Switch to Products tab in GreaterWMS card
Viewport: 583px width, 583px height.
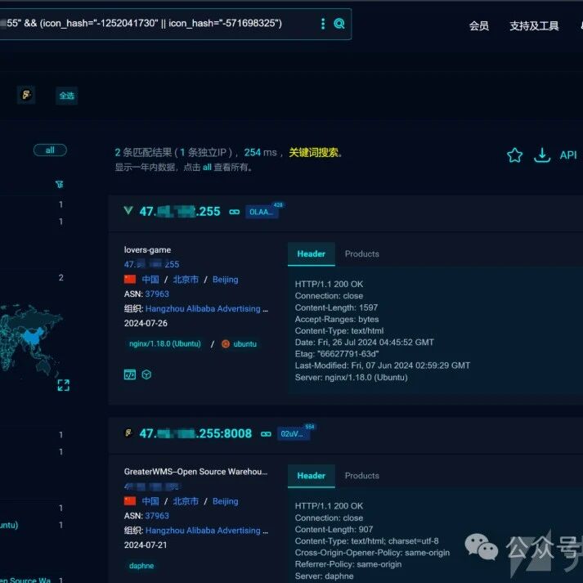pyautogui.click(x=361, y=476)
